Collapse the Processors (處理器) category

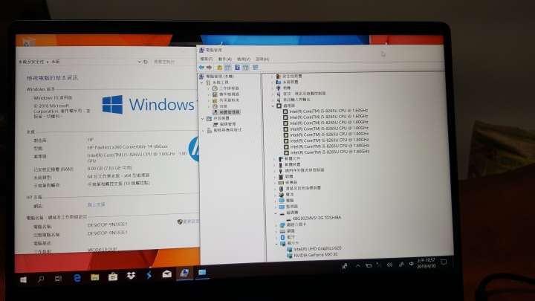(x=273, y=106)
